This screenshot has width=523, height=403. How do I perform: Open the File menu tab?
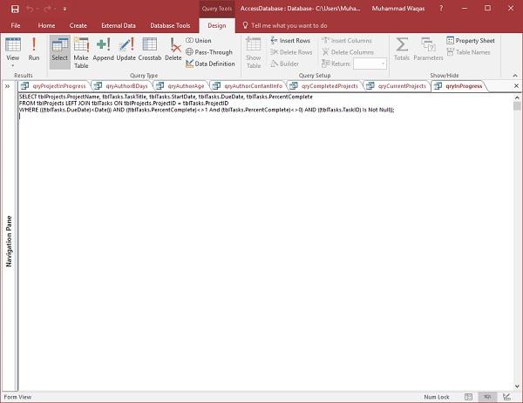point(16,25)
